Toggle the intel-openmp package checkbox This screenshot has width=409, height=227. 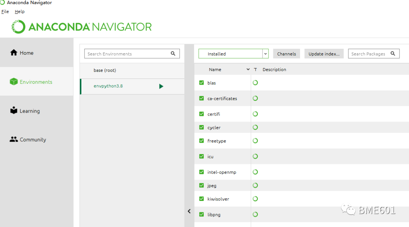pos(201,172)
